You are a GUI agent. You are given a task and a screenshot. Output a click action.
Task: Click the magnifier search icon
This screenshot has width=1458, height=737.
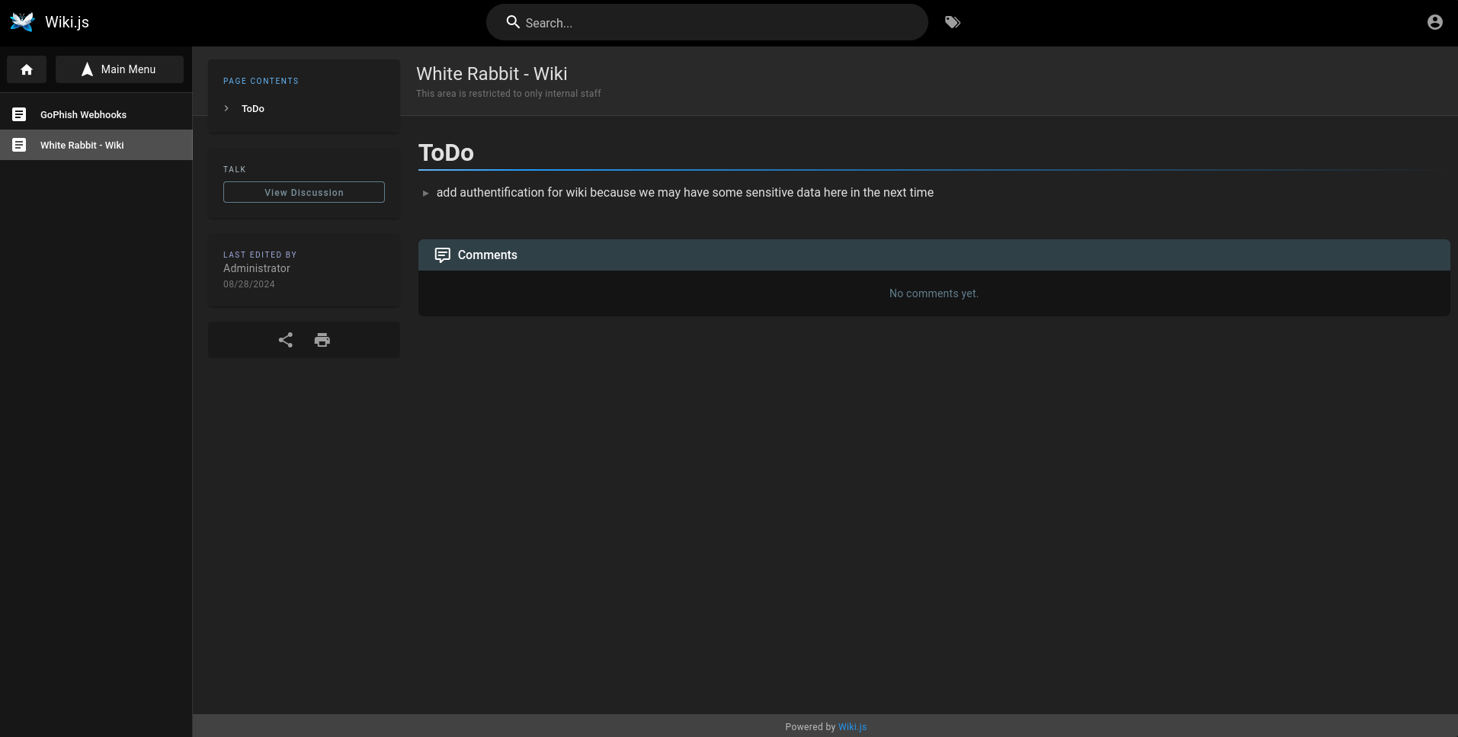click(513, 23)
